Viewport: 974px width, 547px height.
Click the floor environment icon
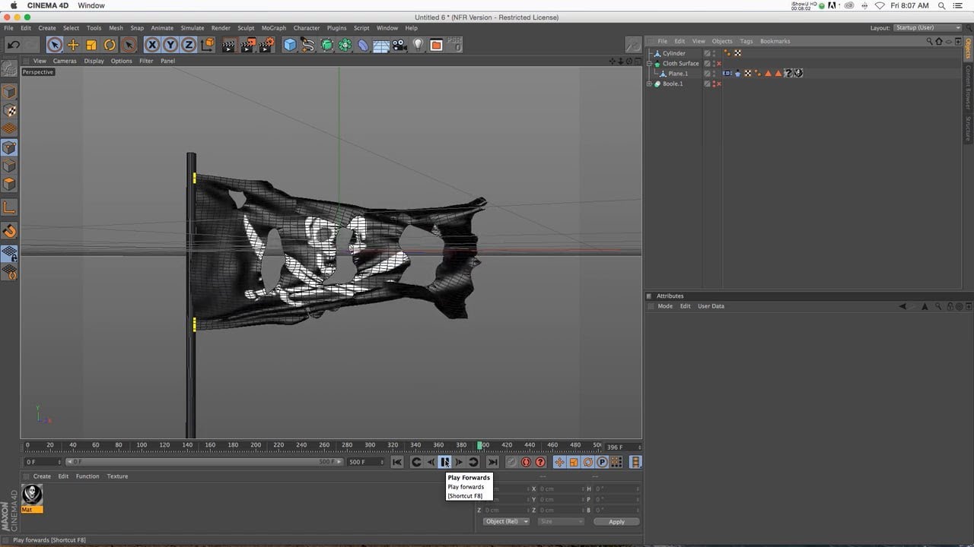tap(381, 45)
